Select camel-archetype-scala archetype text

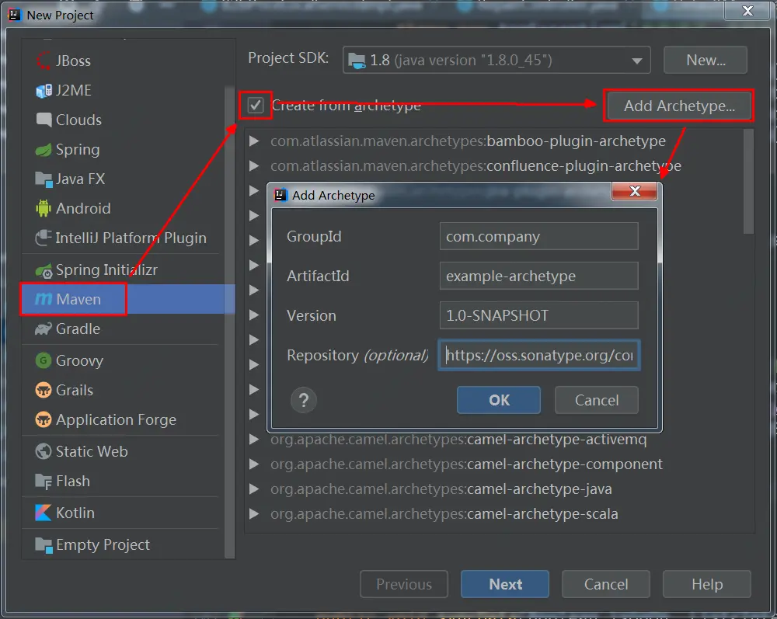tap(444, 514)
